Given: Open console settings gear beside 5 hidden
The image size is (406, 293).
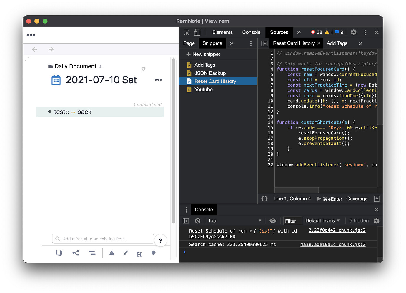Looking at the screenshot, I should pos(377,221).
